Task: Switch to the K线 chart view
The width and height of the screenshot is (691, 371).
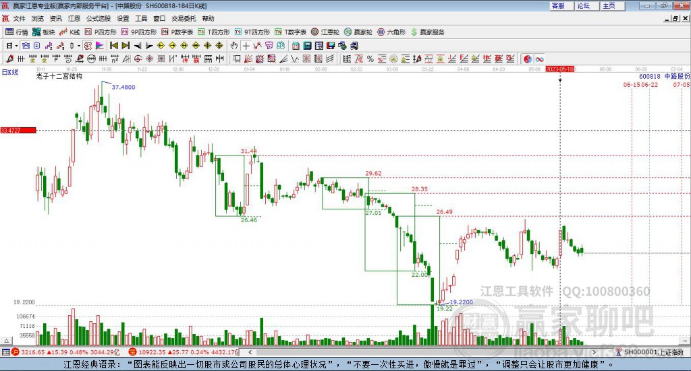Action: tap(70, 32)
